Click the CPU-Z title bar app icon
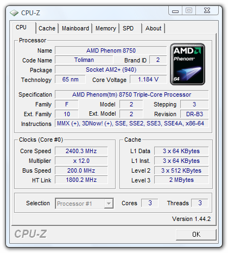Image resolution: width=228 pixels, height=253 pixels. 14,13
